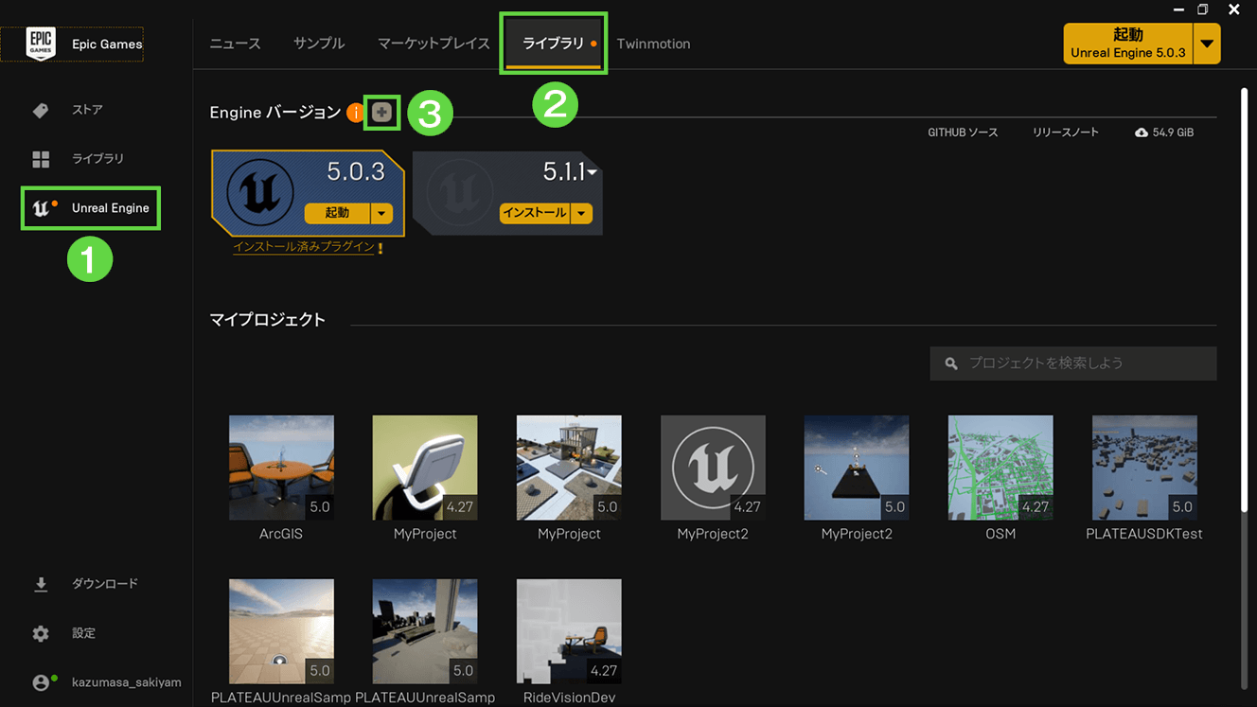Image resolution: width=1257 pixels, height=707 pixels.
Task: Select the Unreal Engine sidebar icon
Action: click(x=41, y=208)
